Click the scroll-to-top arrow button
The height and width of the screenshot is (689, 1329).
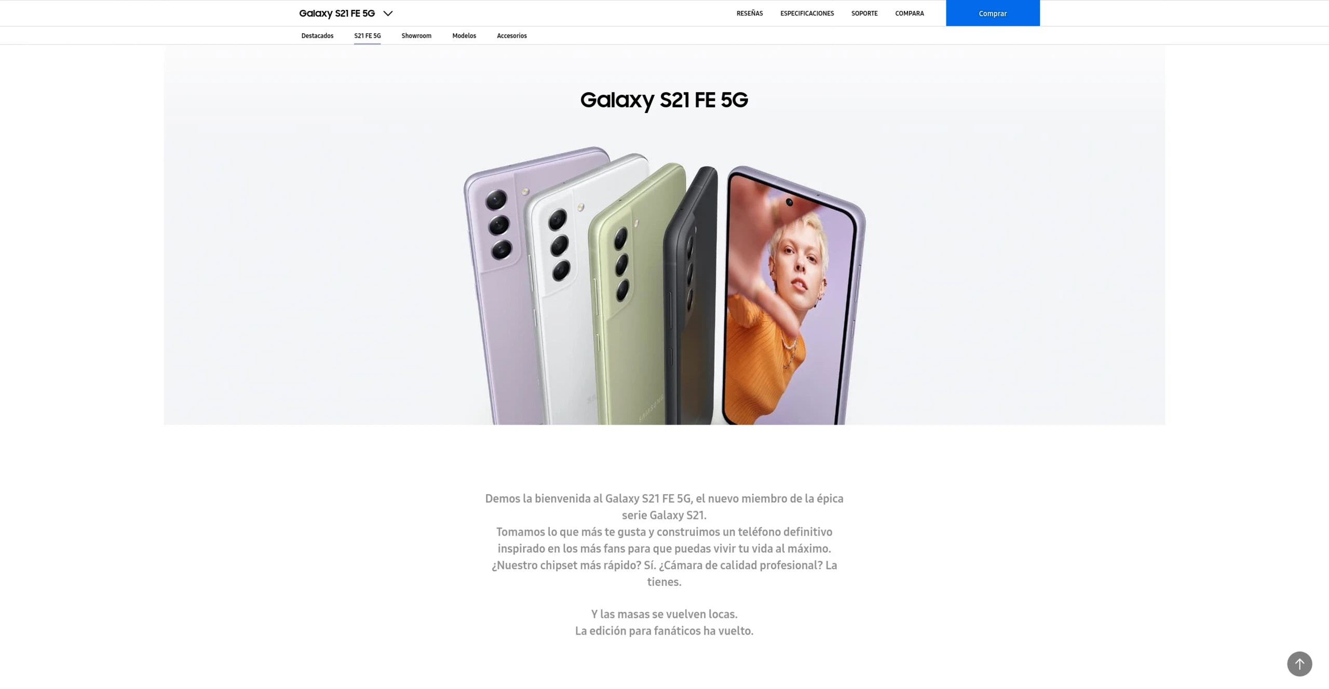(1299, 664)
